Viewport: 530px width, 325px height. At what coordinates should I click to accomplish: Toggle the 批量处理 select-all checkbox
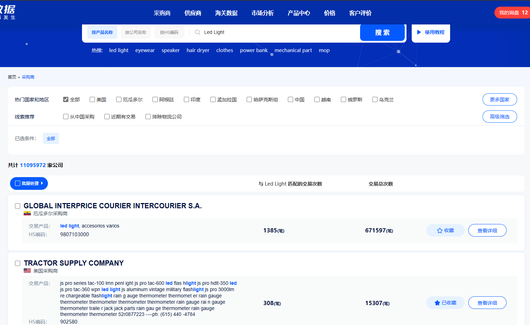17,183
